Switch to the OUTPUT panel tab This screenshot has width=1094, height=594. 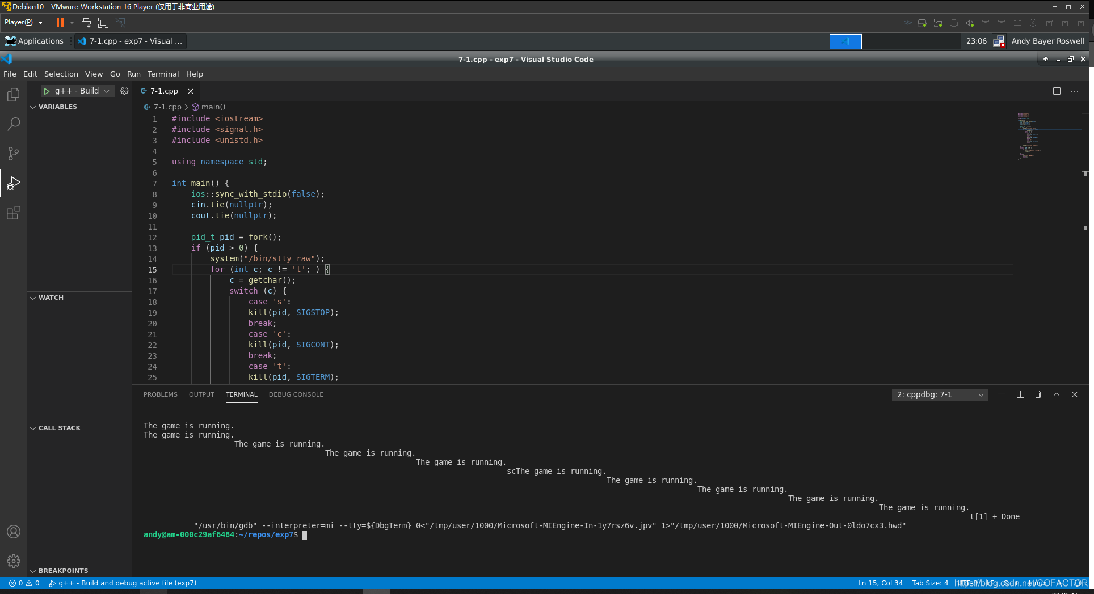pos(201,394)
